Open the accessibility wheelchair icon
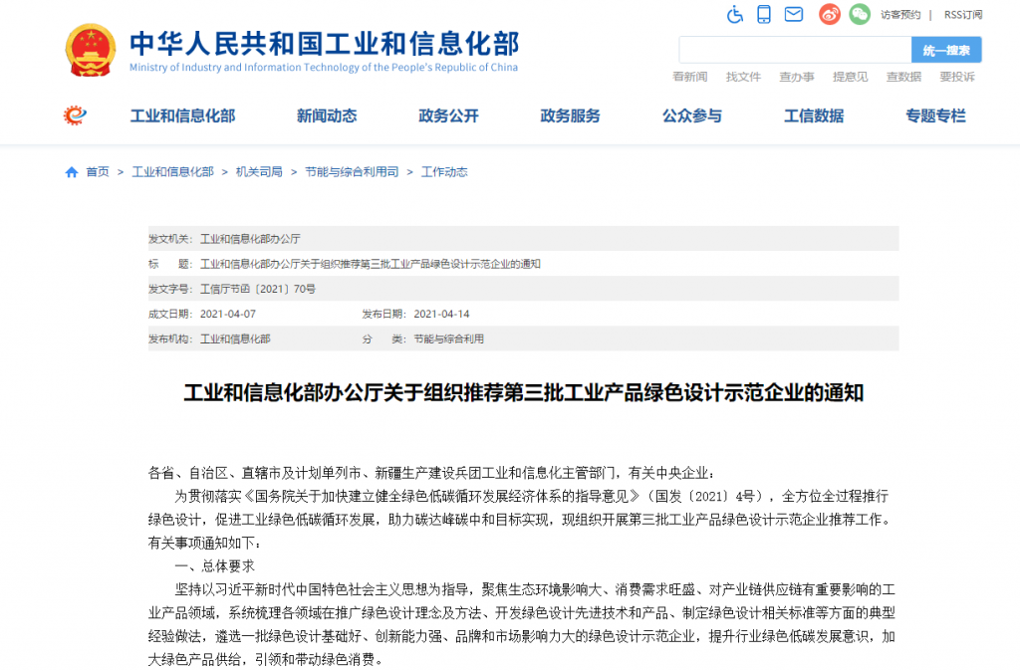The width and height of the screenshot is (1020, 671). pos(735,15)
